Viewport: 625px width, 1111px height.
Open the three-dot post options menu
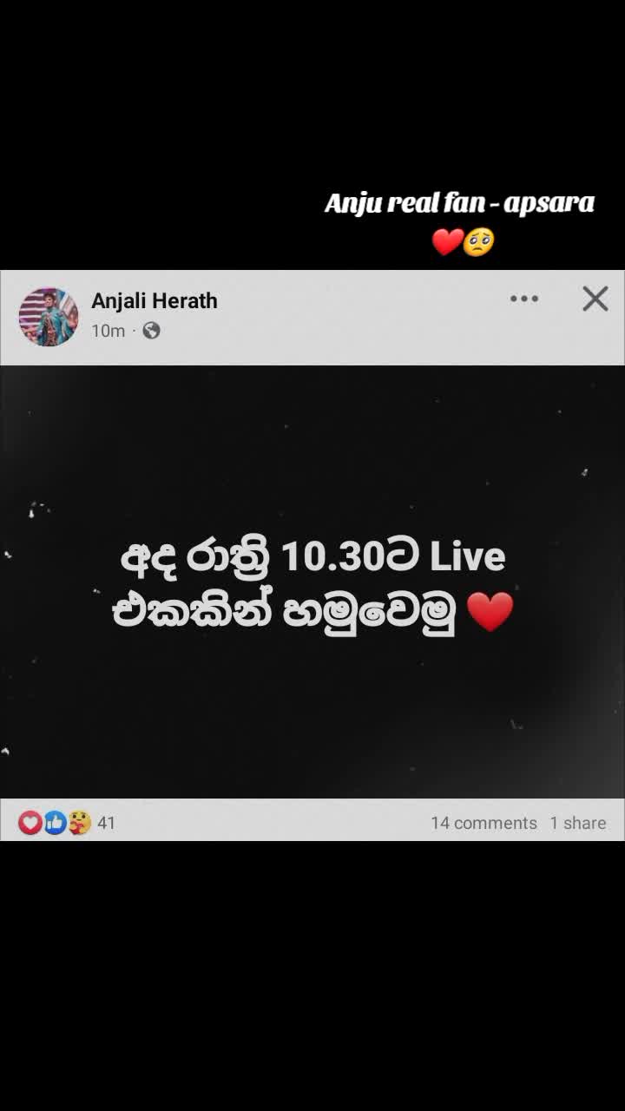(524, 299)
